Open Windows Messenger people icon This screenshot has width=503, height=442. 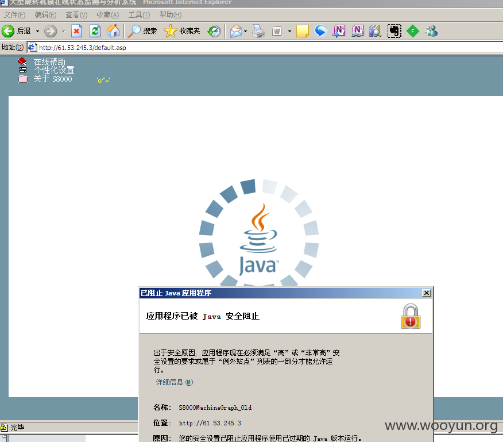pos(431,31)
